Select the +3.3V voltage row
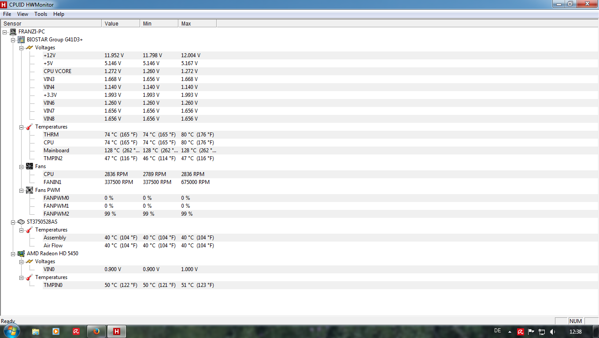This screenshot has width=599, height=338. coord(299,95)
